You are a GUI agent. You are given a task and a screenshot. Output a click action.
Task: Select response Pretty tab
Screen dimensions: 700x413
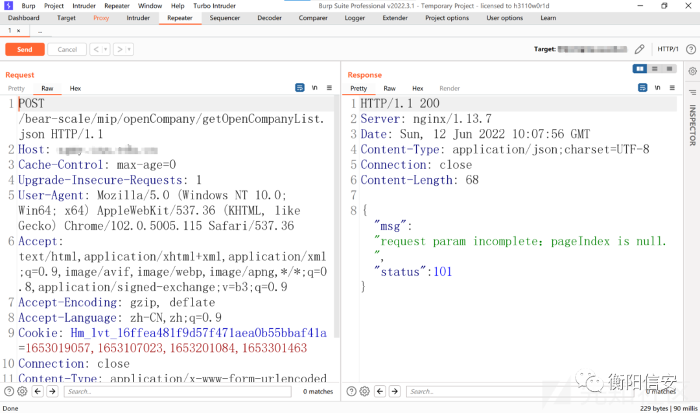tap(358, 88)
